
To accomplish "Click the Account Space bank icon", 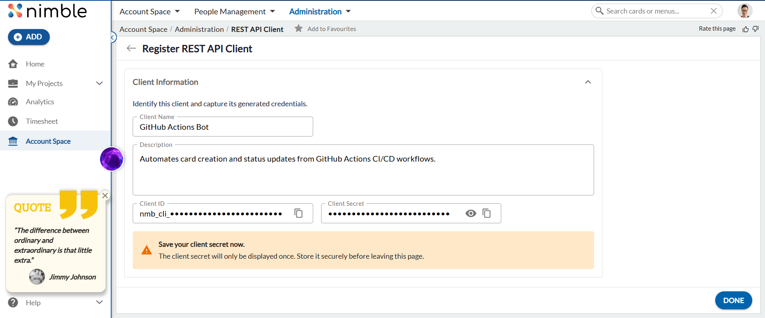I will point(13,141).
